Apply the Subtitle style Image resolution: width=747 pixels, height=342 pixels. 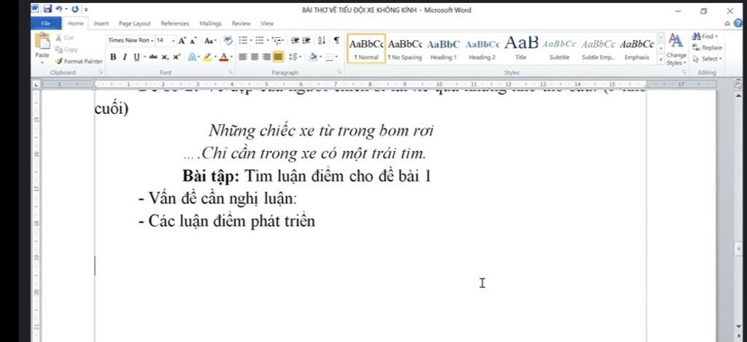click(x=560, y=49)
